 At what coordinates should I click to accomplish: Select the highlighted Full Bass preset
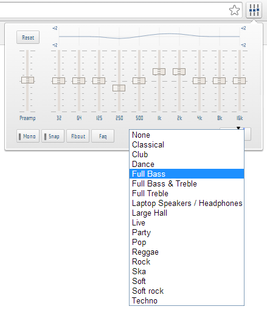click(x=187, y=174)
